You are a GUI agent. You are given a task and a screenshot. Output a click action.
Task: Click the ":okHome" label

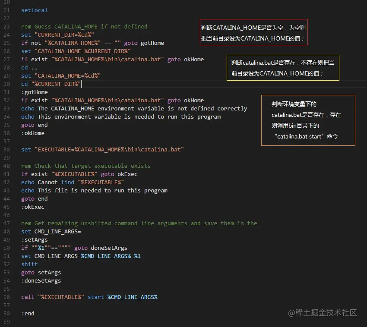point(33,133)
